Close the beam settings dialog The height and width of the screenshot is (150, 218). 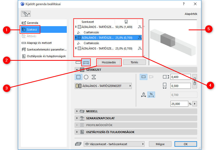click(x=195, y=4)
